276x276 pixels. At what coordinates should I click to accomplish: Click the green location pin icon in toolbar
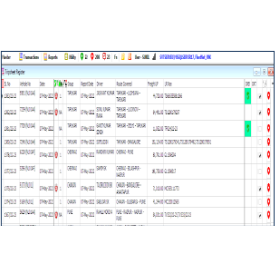click(x=82, y=57)
